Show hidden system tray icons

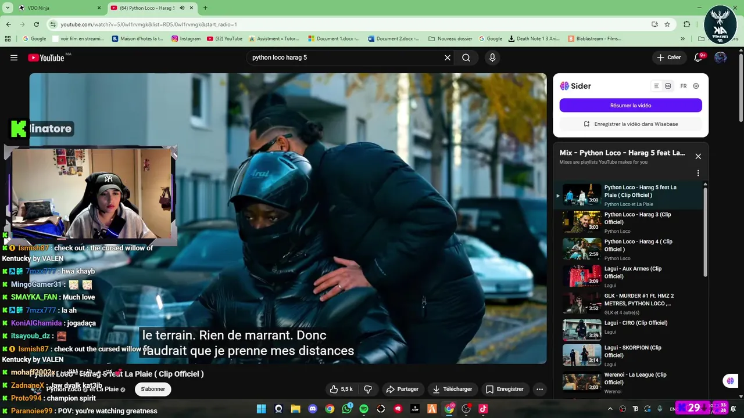coord(610,409)
